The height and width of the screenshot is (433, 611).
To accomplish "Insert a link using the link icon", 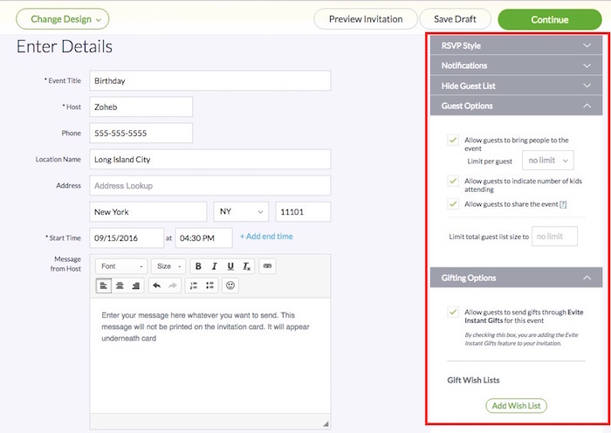I will [x=268, y=266].
